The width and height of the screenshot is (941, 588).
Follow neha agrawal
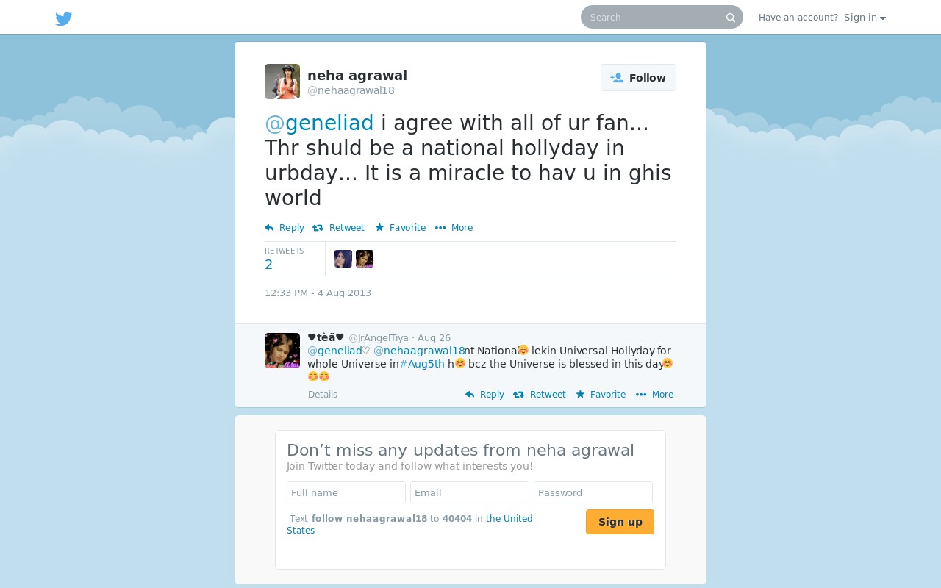coord(638,78)
